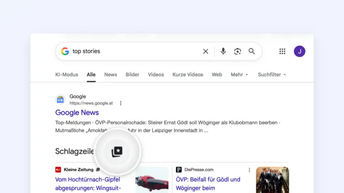The image size is (344, 193).
Task: Click the DiePresse.com source logo
Action: (179, 169)
